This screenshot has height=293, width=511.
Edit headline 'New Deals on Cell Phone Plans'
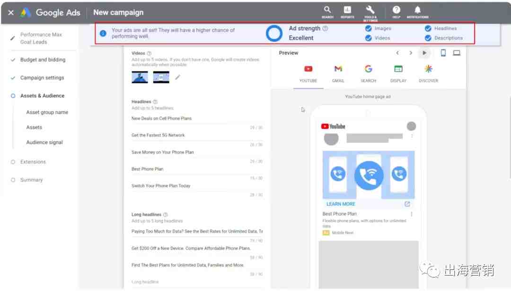click(x=197, y=119)
